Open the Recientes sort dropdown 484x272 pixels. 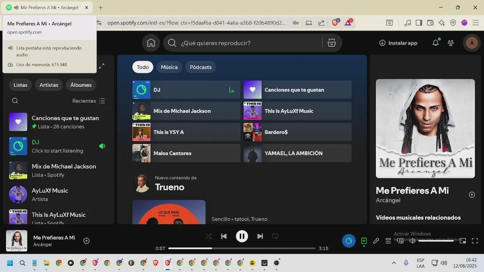[x=89, y=101]
